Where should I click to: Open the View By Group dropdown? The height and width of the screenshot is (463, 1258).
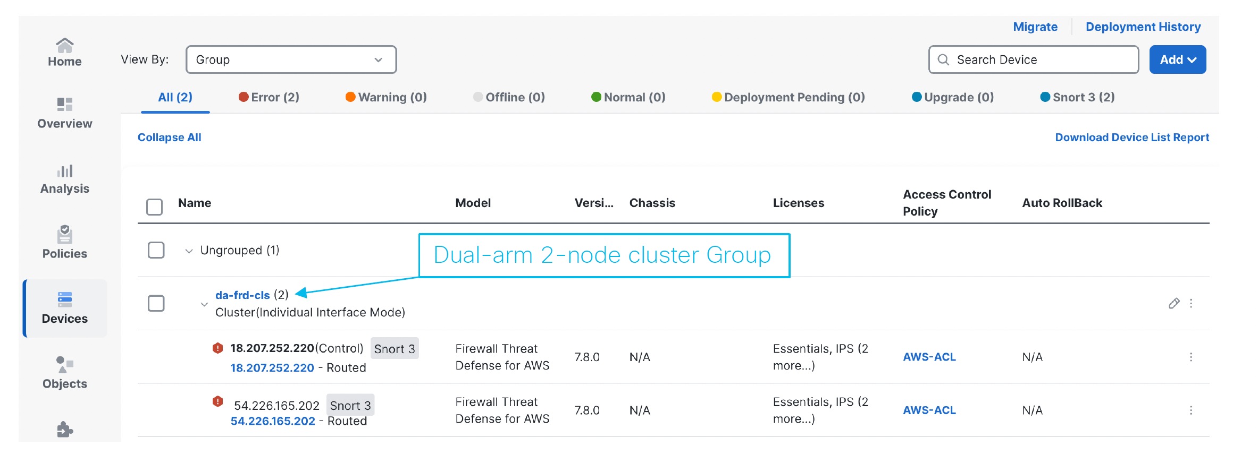click(x=291, y=59)
